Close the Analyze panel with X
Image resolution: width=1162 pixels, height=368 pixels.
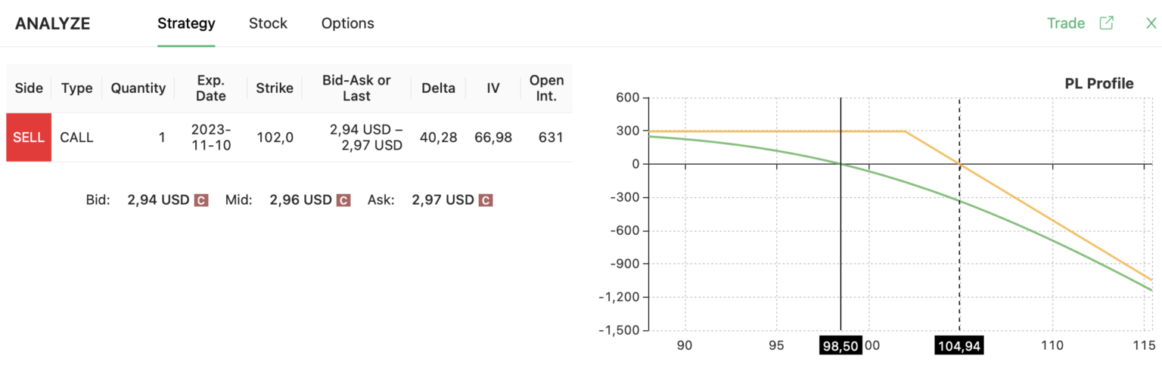1151,23
